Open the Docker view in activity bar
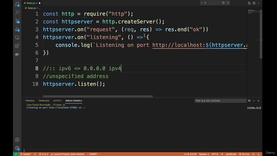 [x=17, y=54]
